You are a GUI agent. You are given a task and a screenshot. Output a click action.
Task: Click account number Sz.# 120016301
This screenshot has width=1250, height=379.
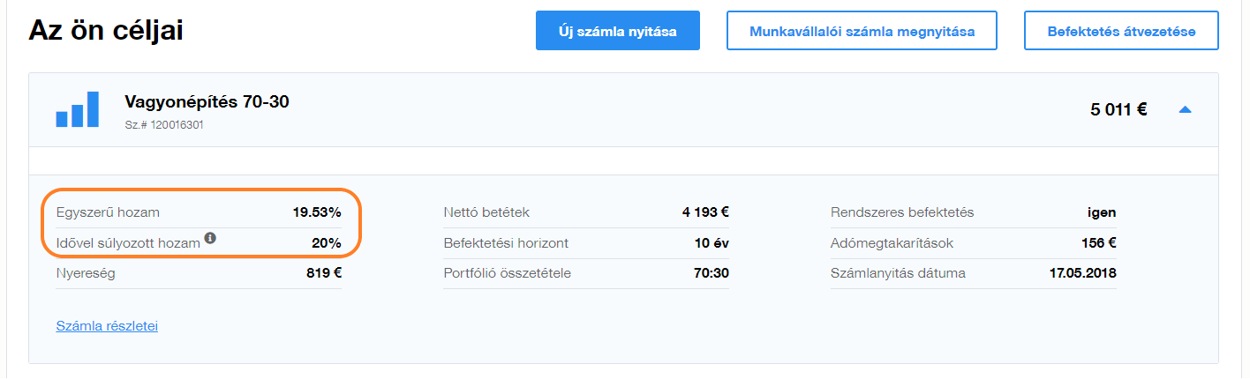164,125
